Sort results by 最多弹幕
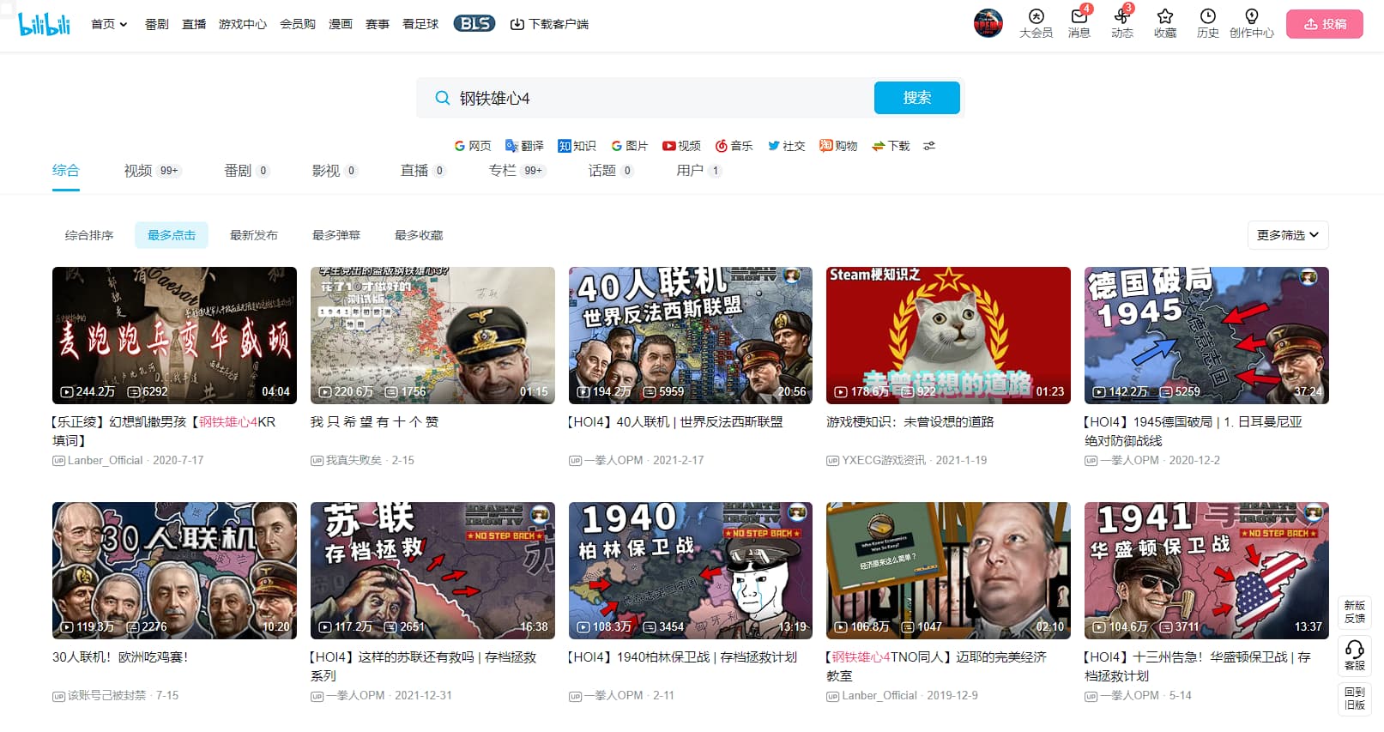The height and width of the screenshot is (732, 1384). (336, 235)
